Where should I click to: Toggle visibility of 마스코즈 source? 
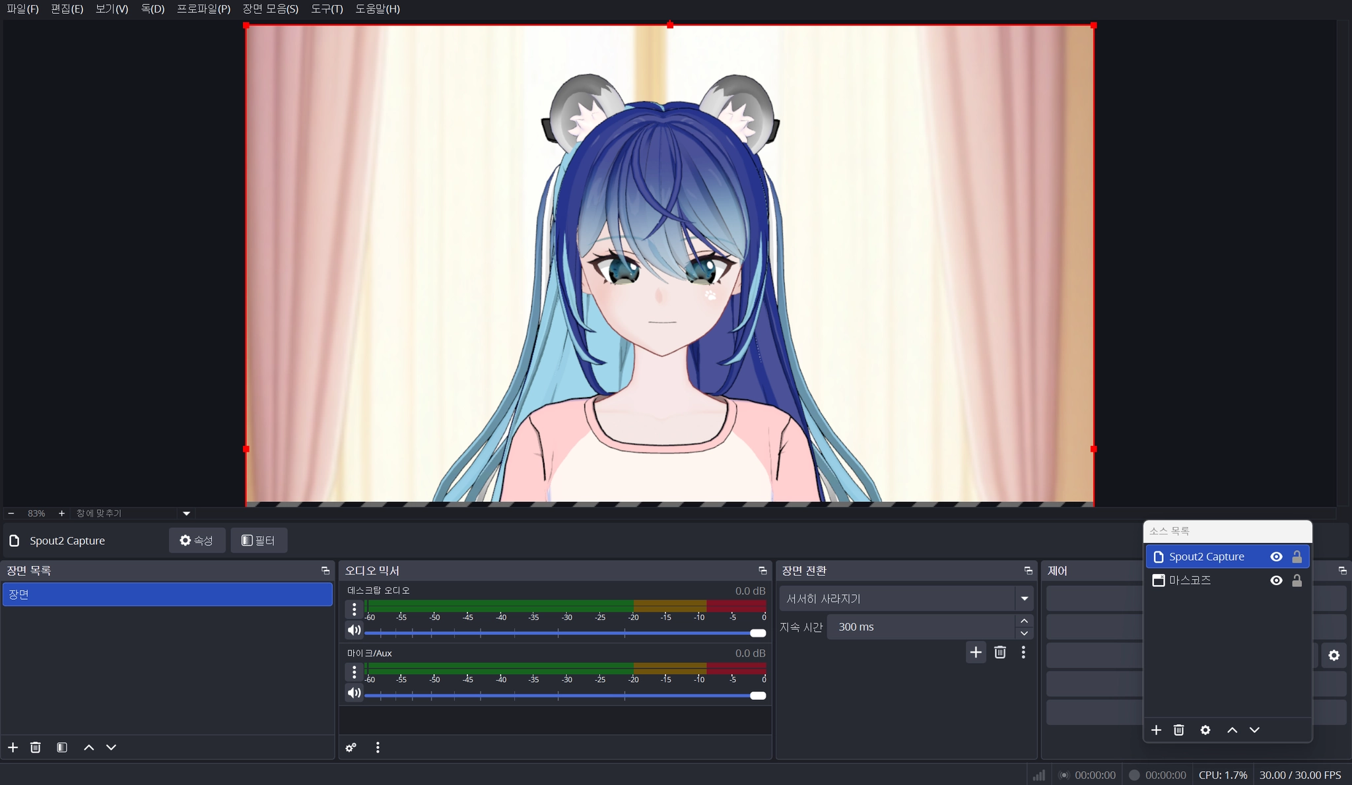pos(1276,581)
